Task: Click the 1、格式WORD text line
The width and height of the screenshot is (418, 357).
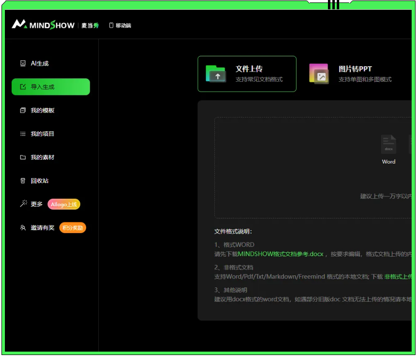Action: pyautogui.click(x=234, y=245)
